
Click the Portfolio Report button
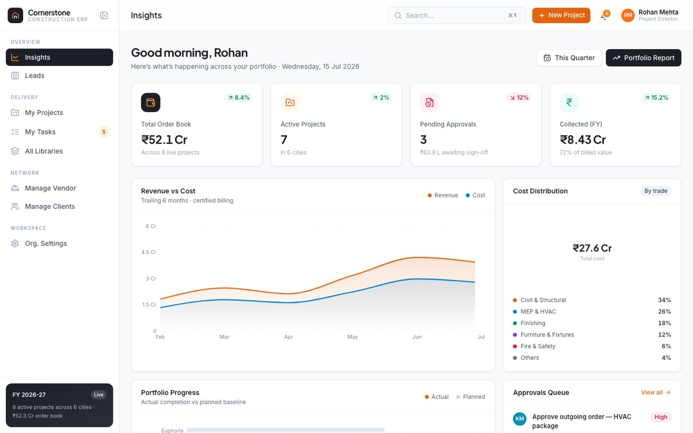tap(643, 58)
